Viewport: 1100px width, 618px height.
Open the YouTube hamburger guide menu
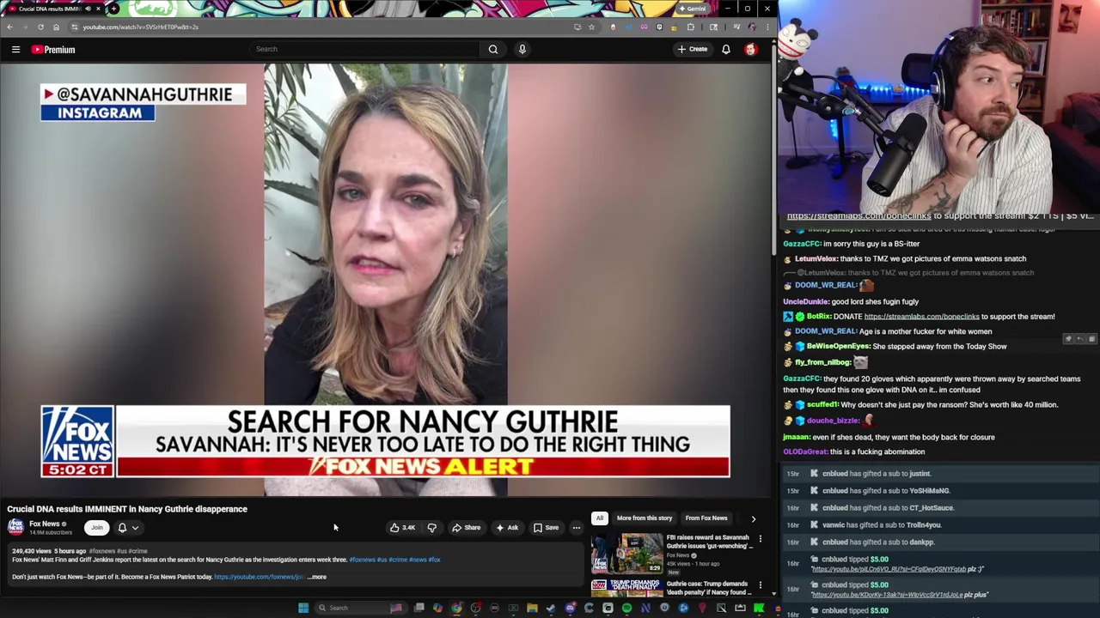point(15,50)
